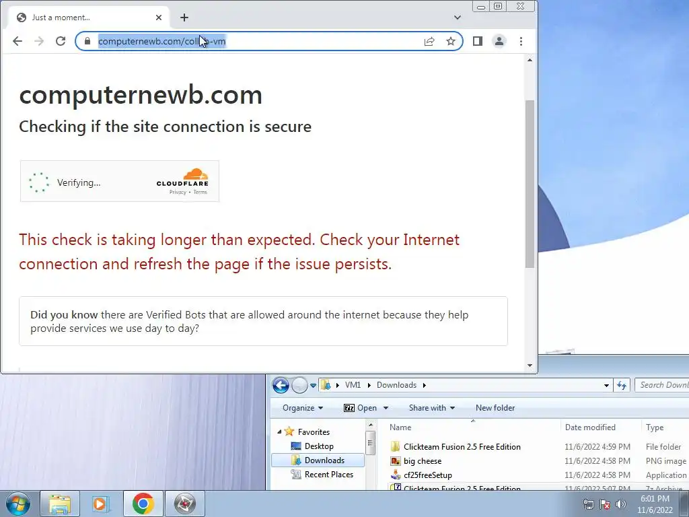
Task: Open Chrome side panel
Action: click(478, 41)
